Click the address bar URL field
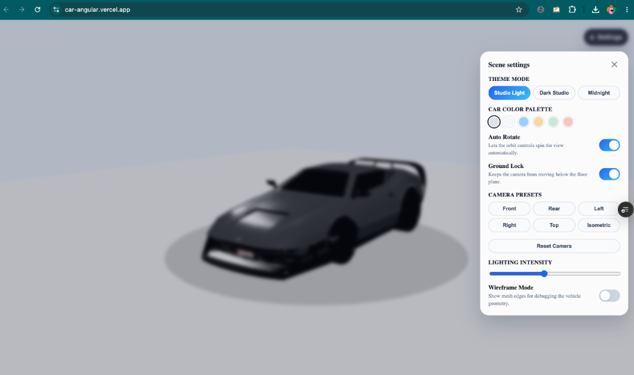The height and width of the screenshot is (375, 634). coord(287,10)
